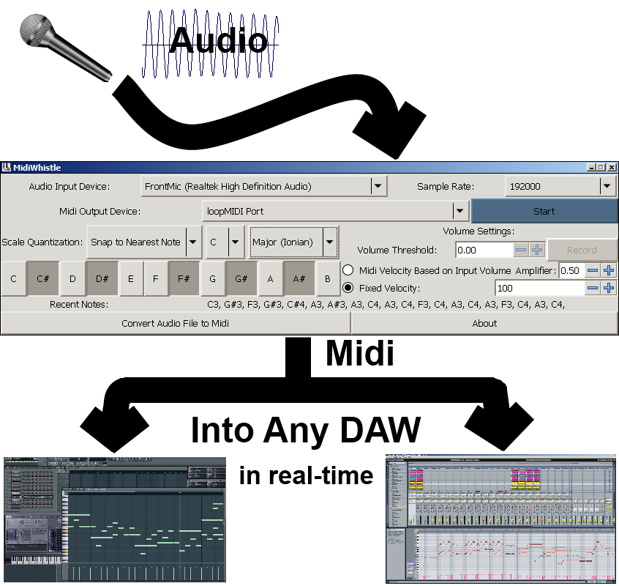Screen dimensions: 619x586
Task: Increase Fixed Velocity with plus icon
Action: [609, 288]
